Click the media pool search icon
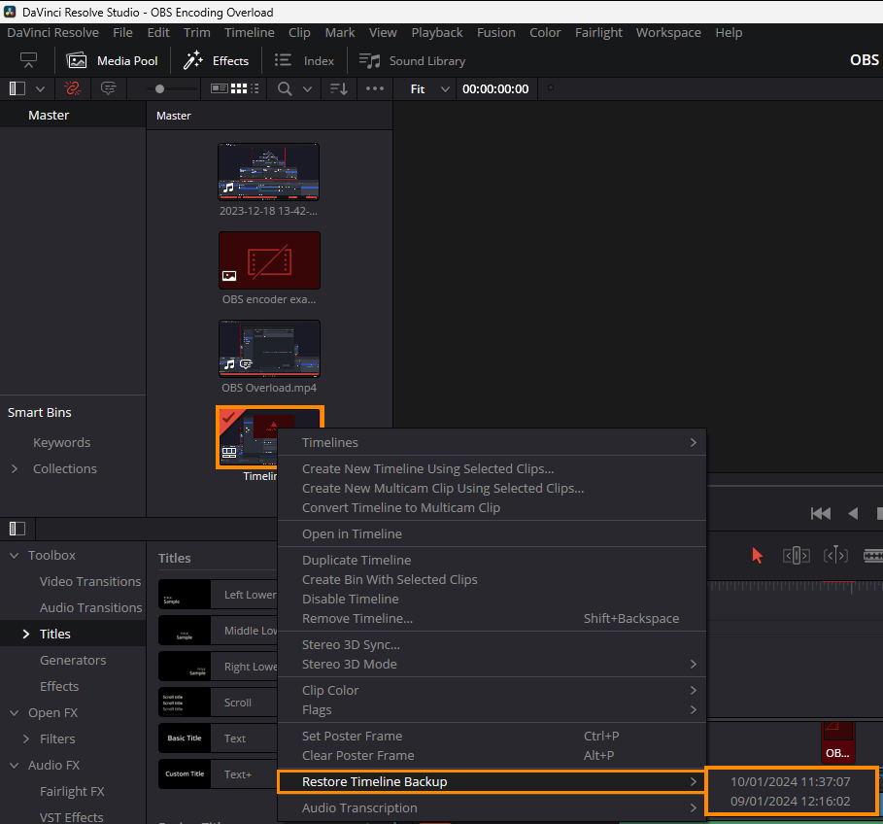Screen dimensions: 883x824 [285, 88]
